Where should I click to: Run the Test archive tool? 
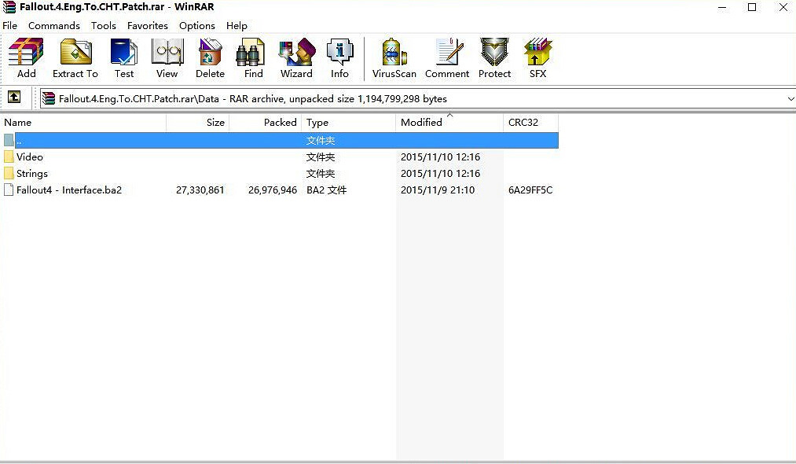click(124, 58)
